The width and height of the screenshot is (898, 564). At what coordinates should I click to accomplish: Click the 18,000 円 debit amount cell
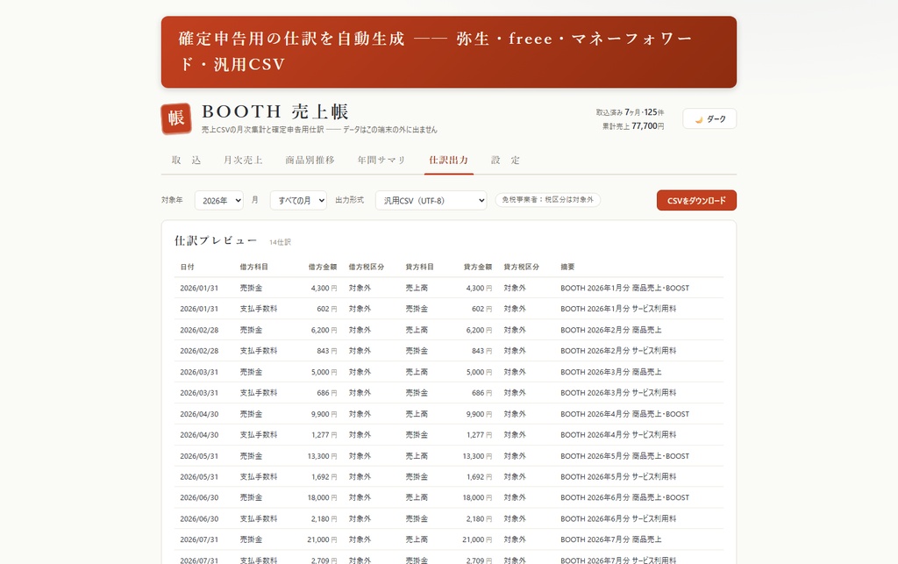click(322, 497)
